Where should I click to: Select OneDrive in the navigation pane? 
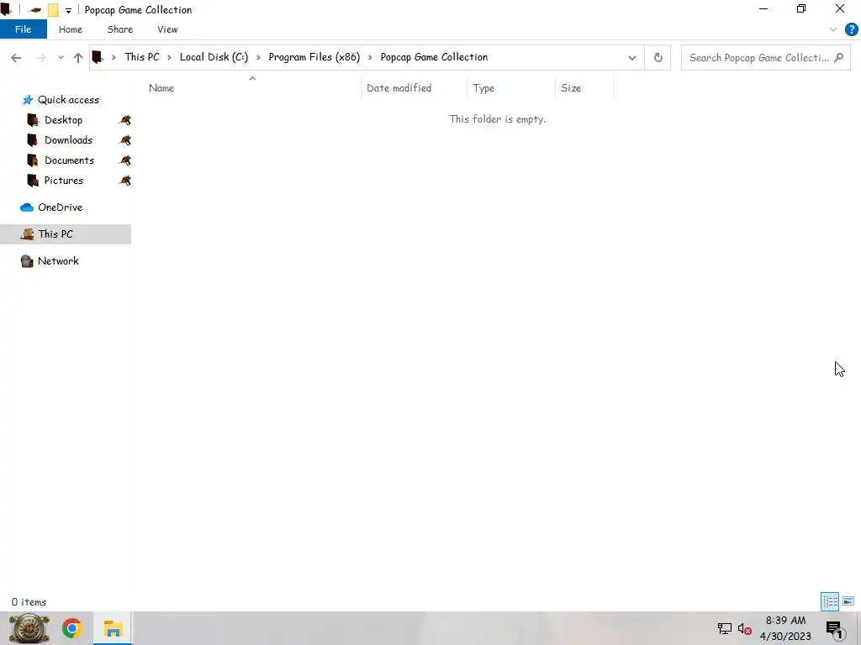pos(60,207)
